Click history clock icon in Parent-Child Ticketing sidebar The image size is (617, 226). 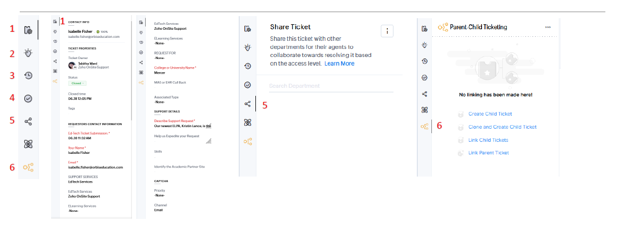425,61
